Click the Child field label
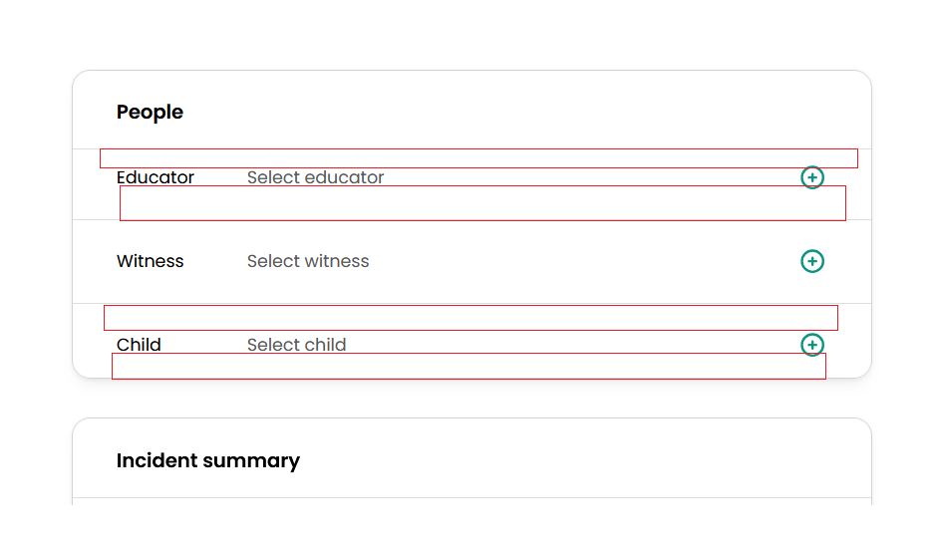This screenshot has width=928, height=552. (x=139, y=345)
